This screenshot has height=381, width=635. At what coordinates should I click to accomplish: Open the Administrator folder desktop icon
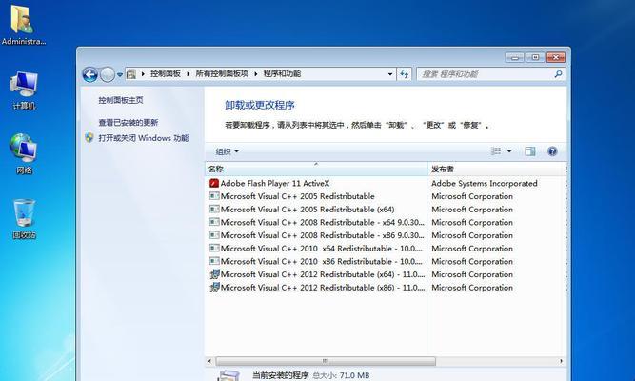tap(24, 25)
